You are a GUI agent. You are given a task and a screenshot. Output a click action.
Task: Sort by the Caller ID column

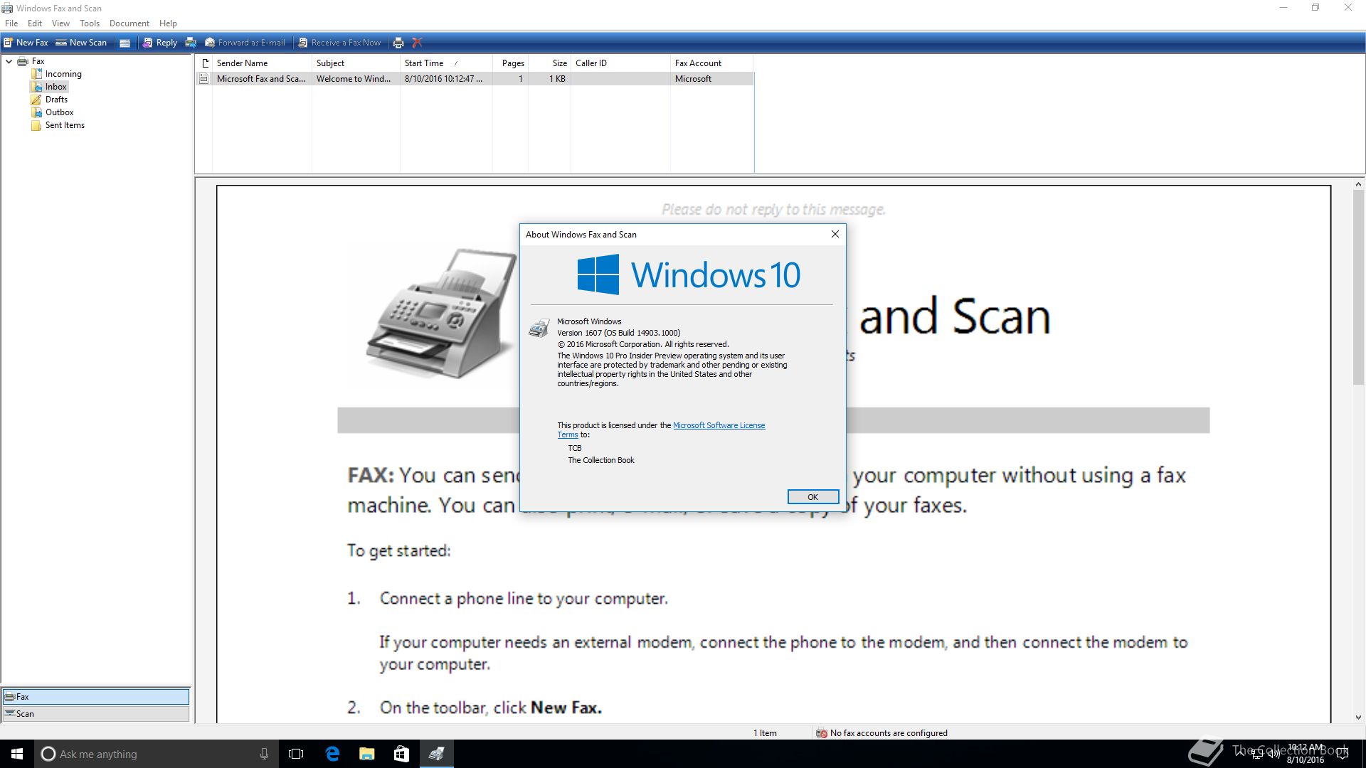point(620,63)
